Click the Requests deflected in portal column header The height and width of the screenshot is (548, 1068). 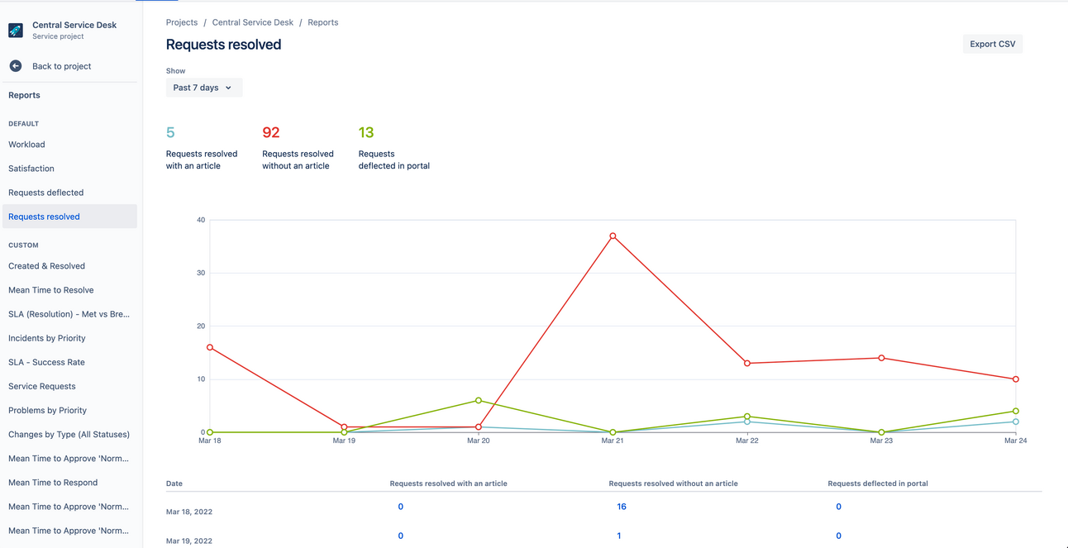[x=878, y=484]
